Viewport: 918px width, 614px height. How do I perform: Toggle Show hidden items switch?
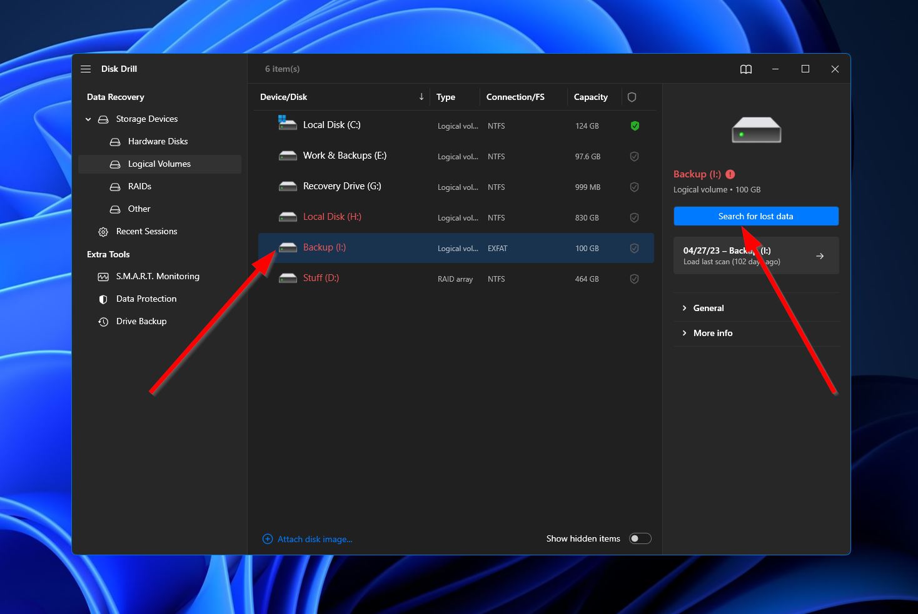[x=640, y=538]
